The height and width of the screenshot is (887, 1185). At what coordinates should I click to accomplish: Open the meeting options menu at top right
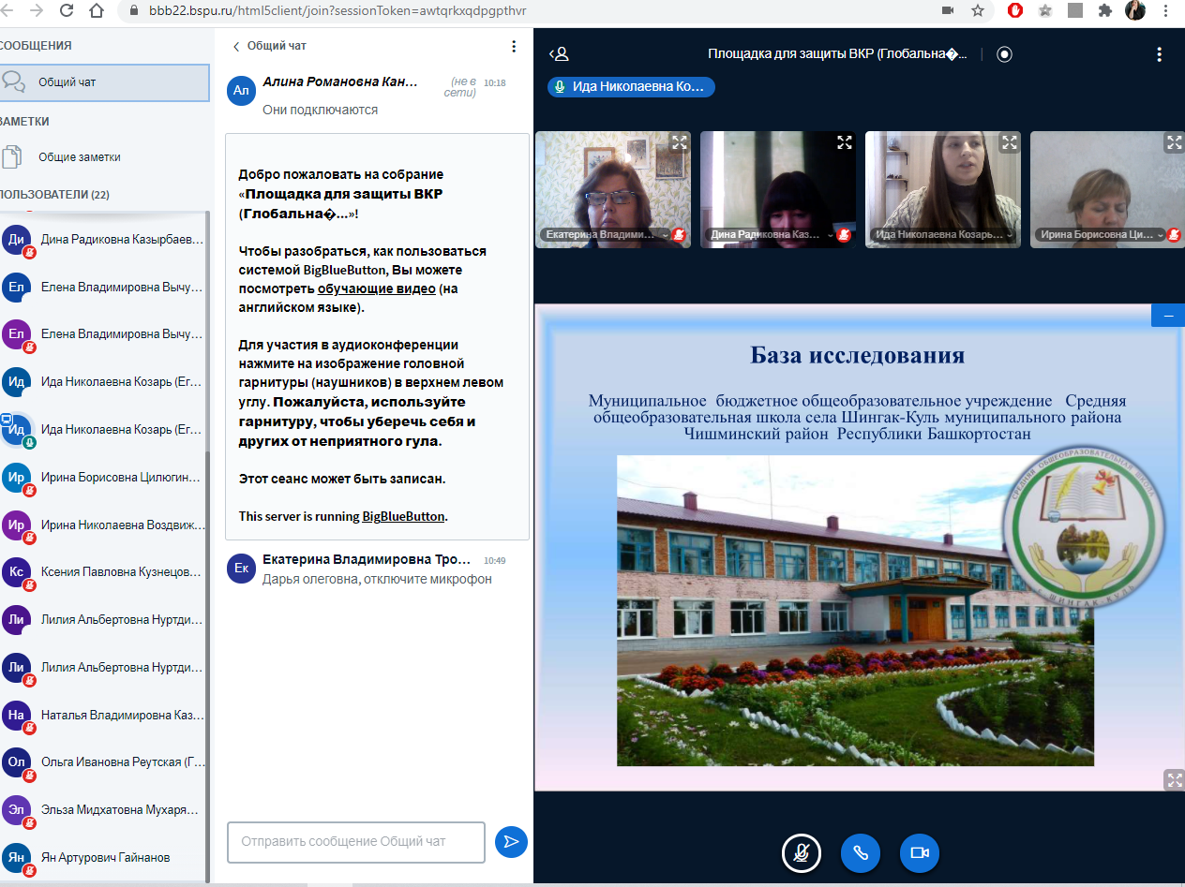[1160, 54]
